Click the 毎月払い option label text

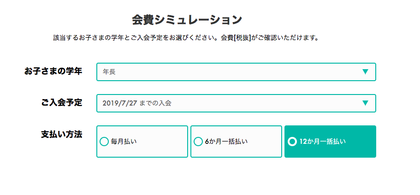[124, 142]
